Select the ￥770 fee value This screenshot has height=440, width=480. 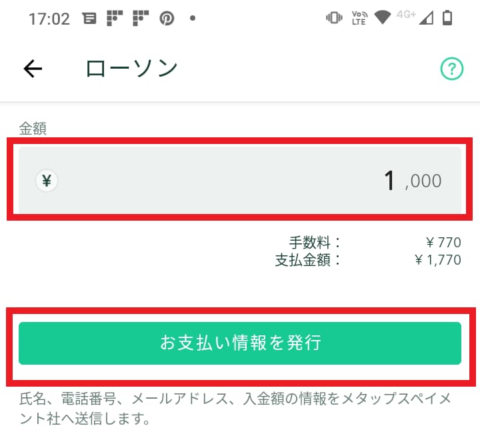tap(443, 243)
